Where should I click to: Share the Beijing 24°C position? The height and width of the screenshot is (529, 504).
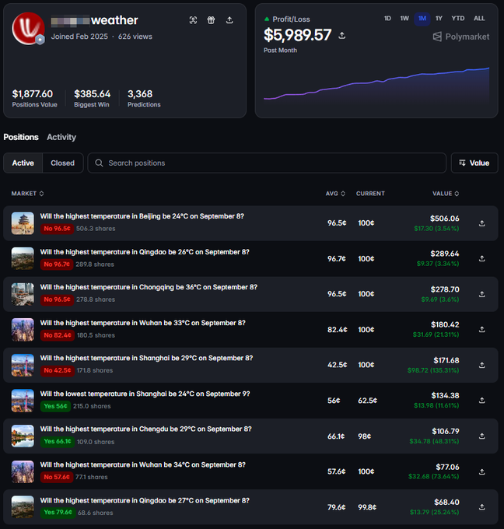click(482, 223)
